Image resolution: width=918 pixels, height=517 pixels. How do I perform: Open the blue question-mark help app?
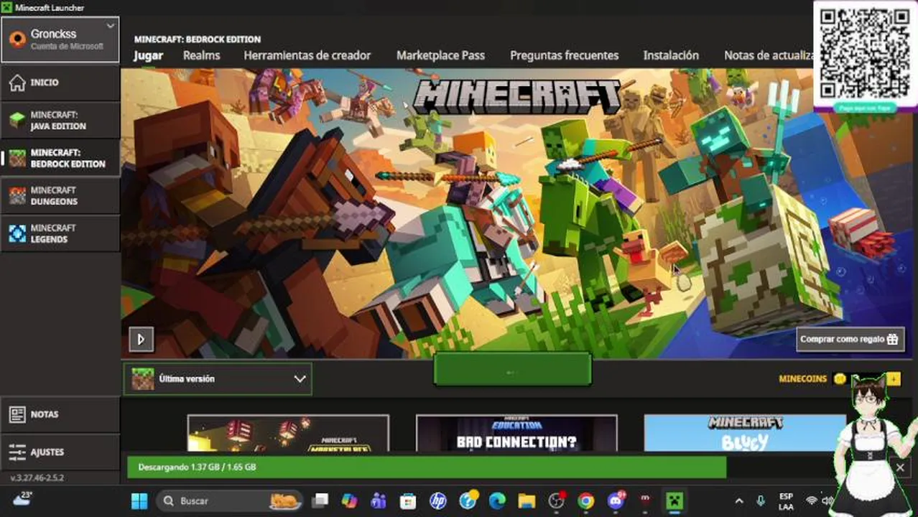point(468,500)
